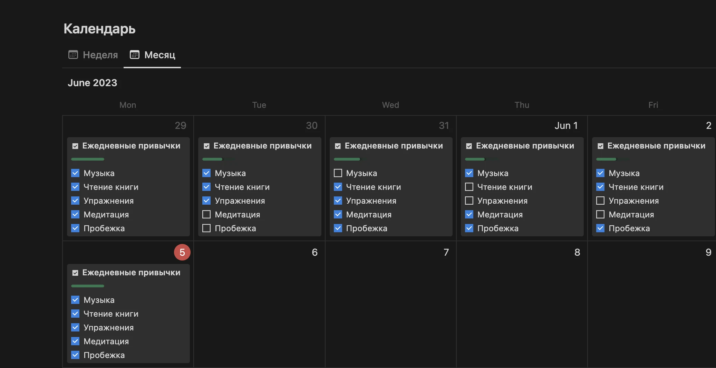716x368 pixels.
Task: Check Упражнения on day 2
Action: click(x=600, y=201)
